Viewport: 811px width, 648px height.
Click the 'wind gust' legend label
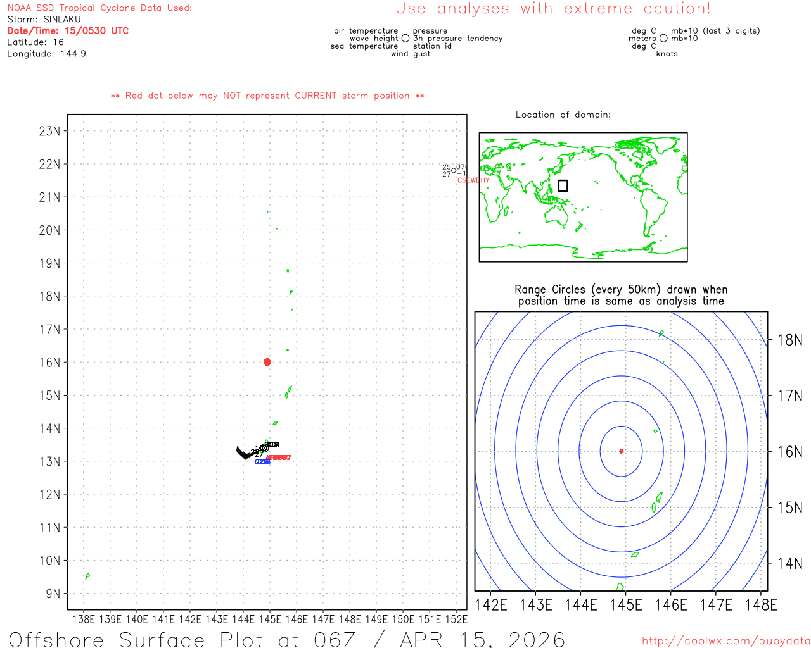point(411,54)
